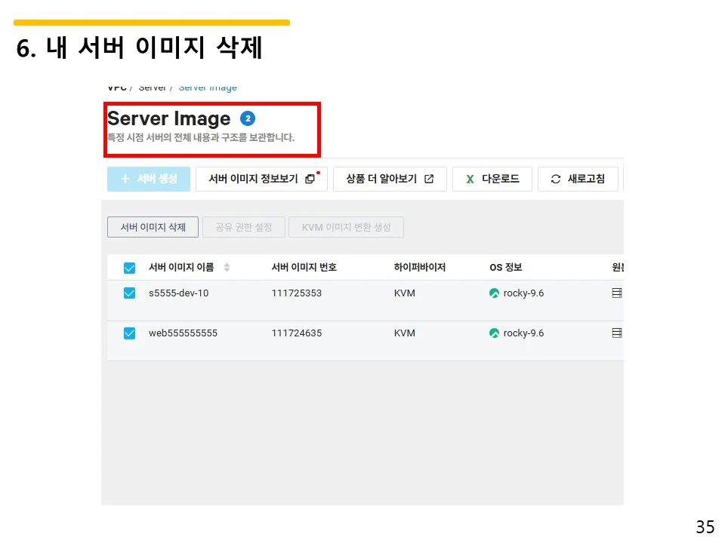Click the Excel download icon in 다운로드 button
Image resolution: width=725 pixels, height=543 pixels.
[470, 179]
